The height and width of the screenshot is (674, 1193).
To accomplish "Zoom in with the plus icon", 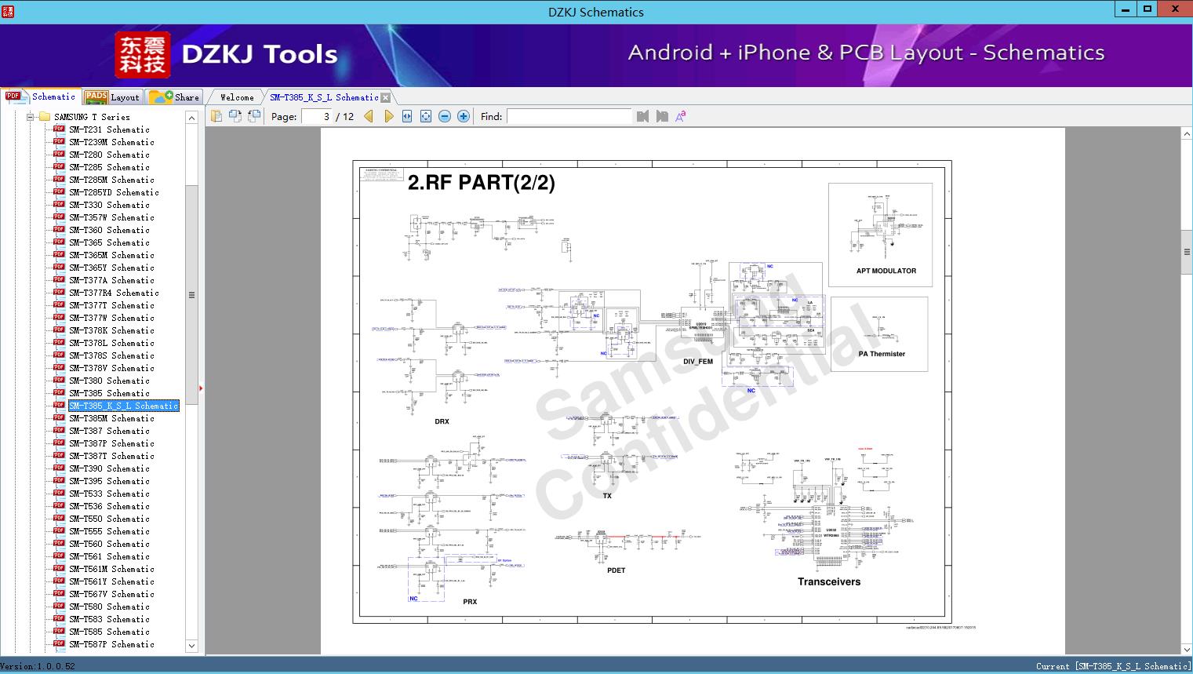I will (x=464, y=116).
